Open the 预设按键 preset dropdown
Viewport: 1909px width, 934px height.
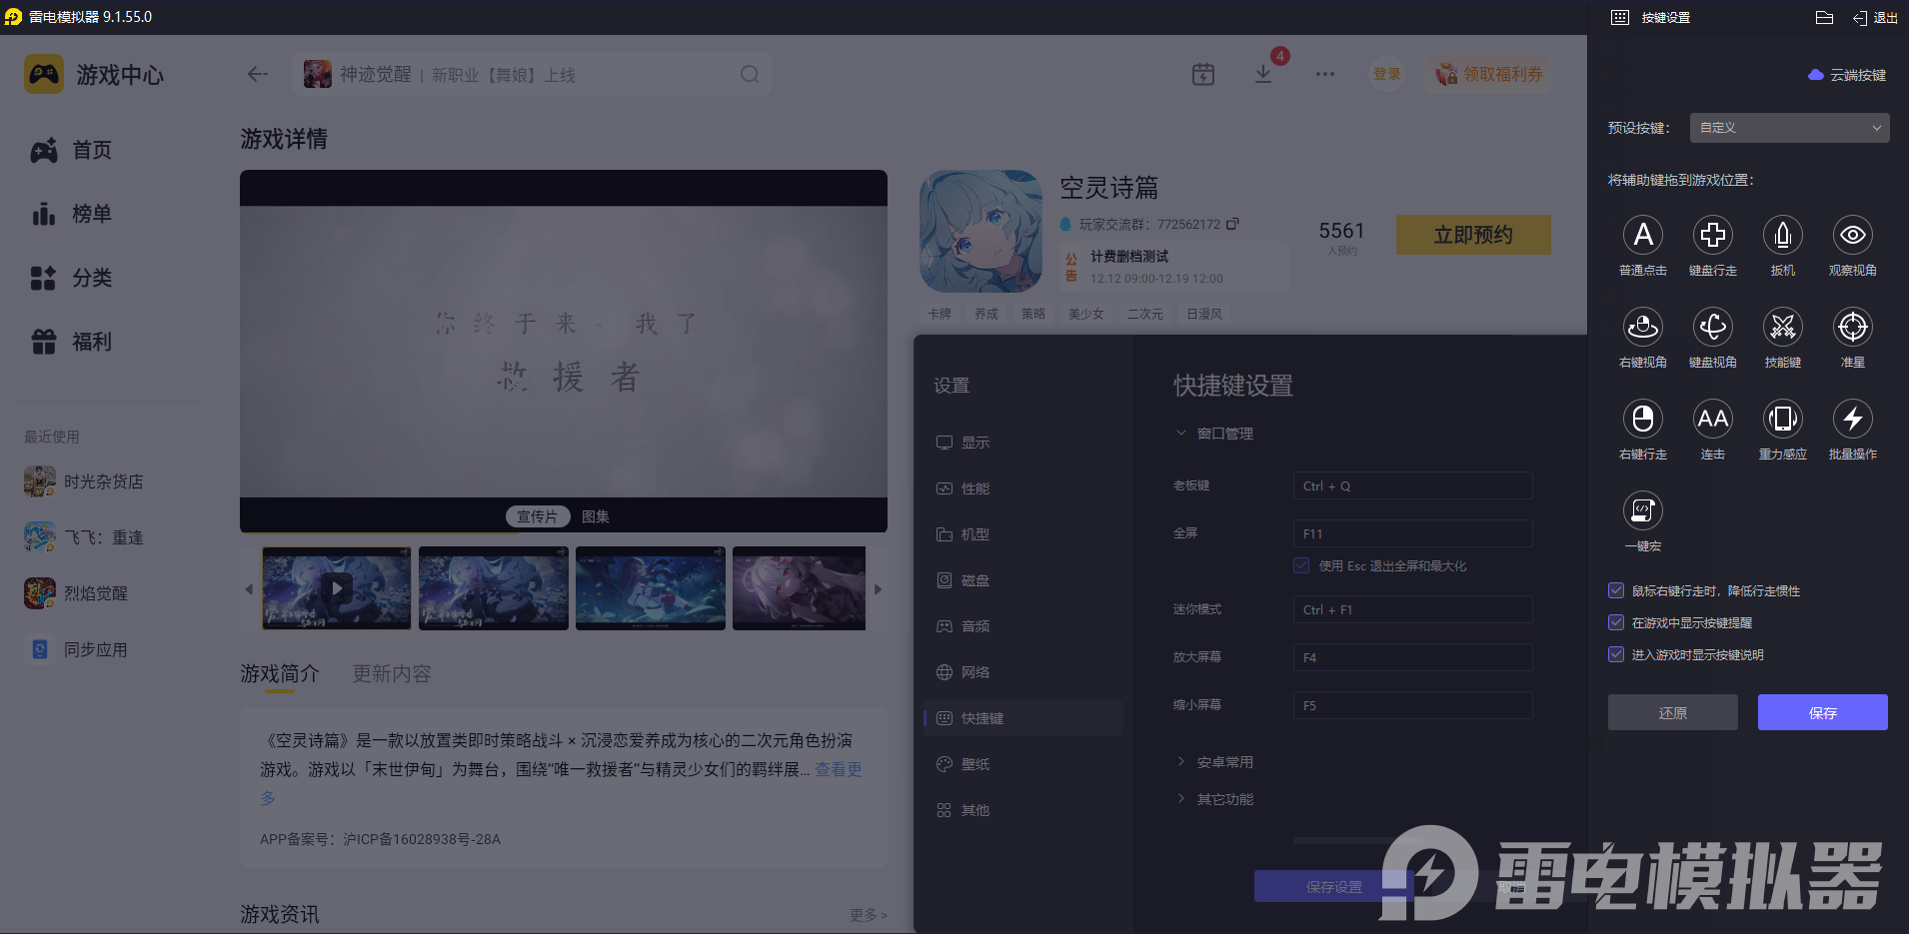tap(1787, 127)
